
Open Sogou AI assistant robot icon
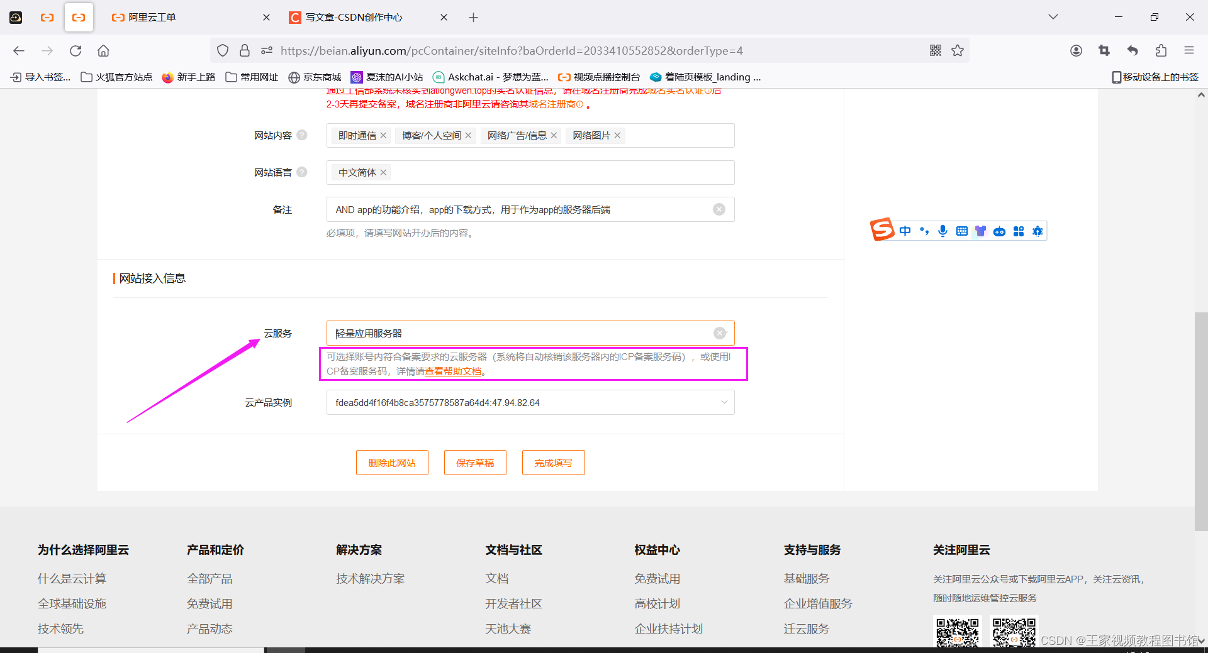coord(999,231)
